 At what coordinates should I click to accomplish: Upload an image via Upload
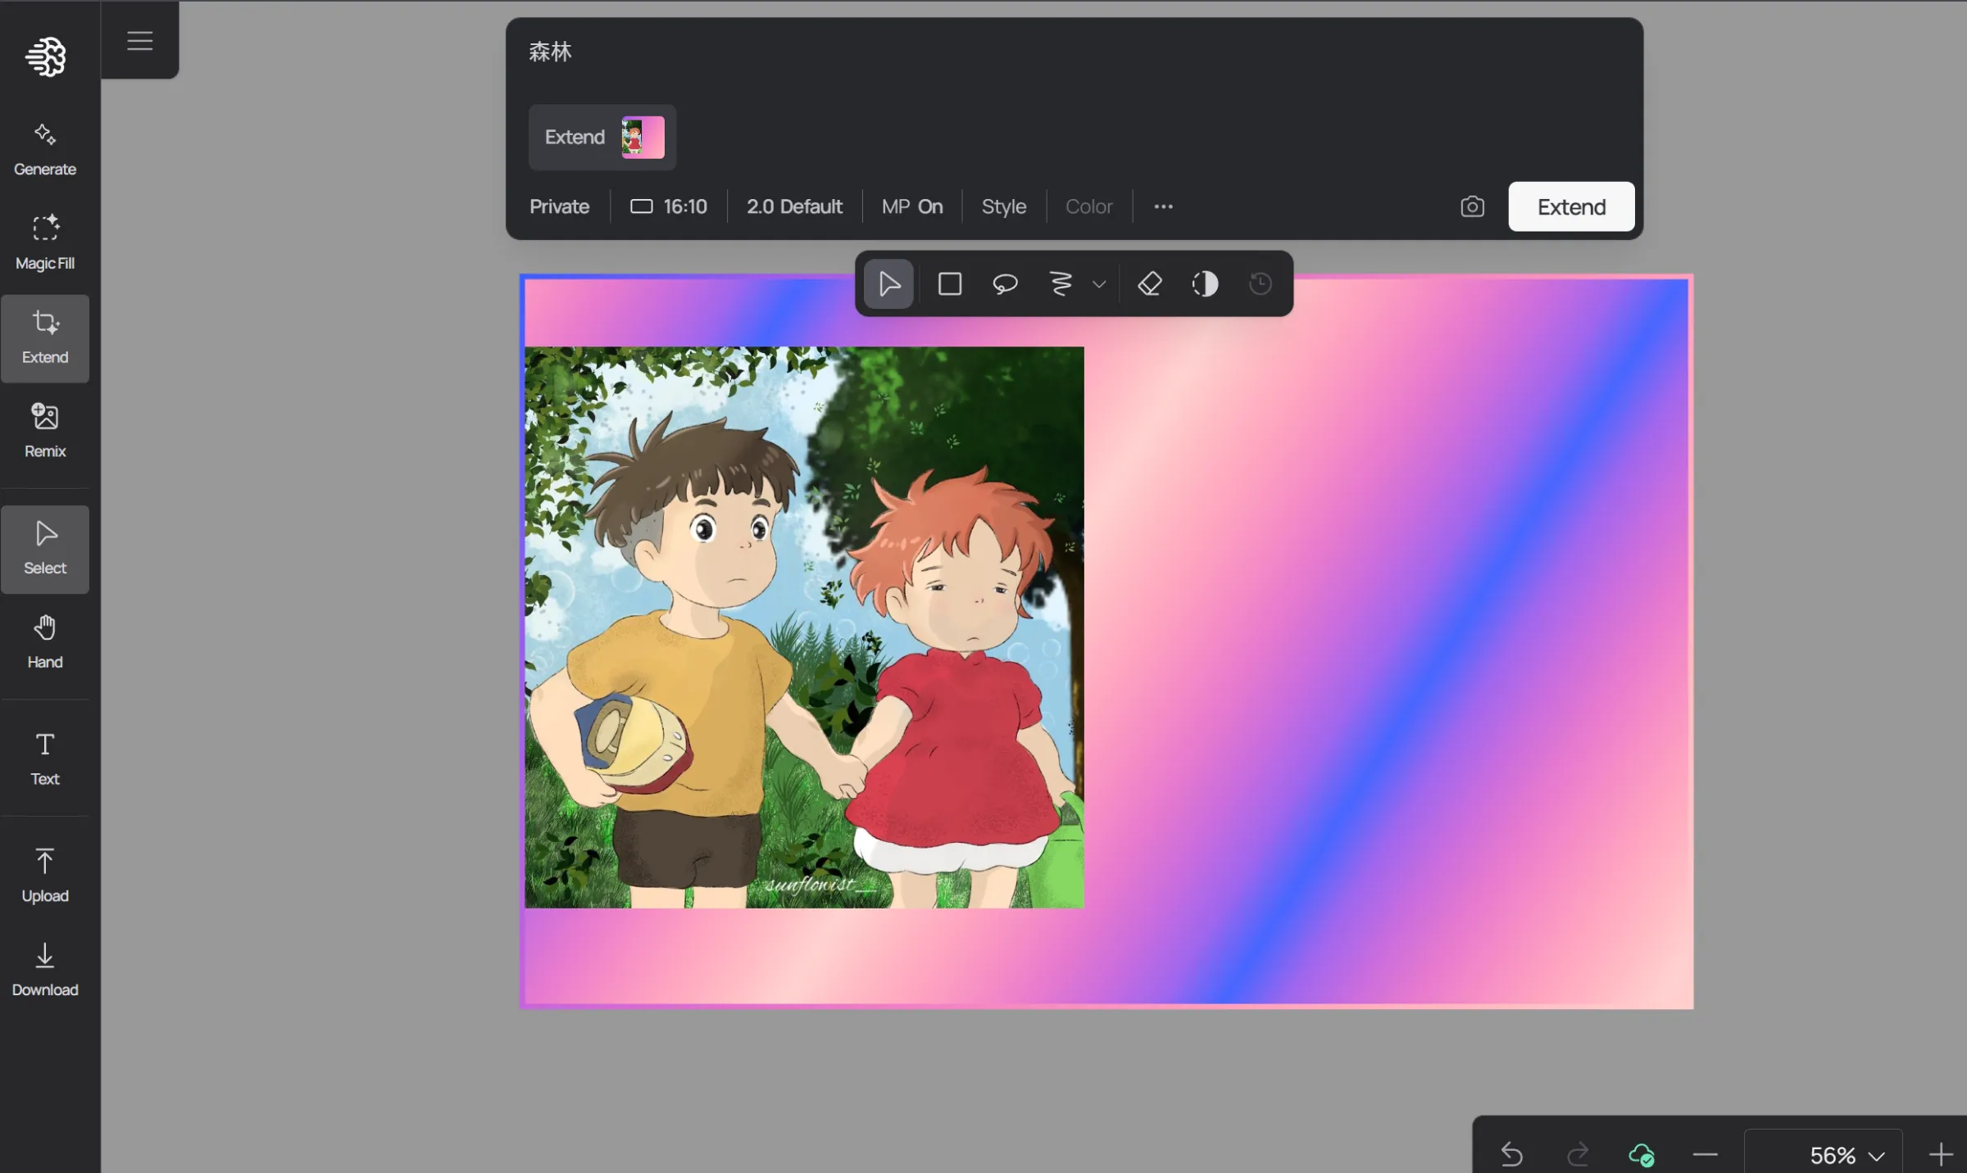[45, 876]
